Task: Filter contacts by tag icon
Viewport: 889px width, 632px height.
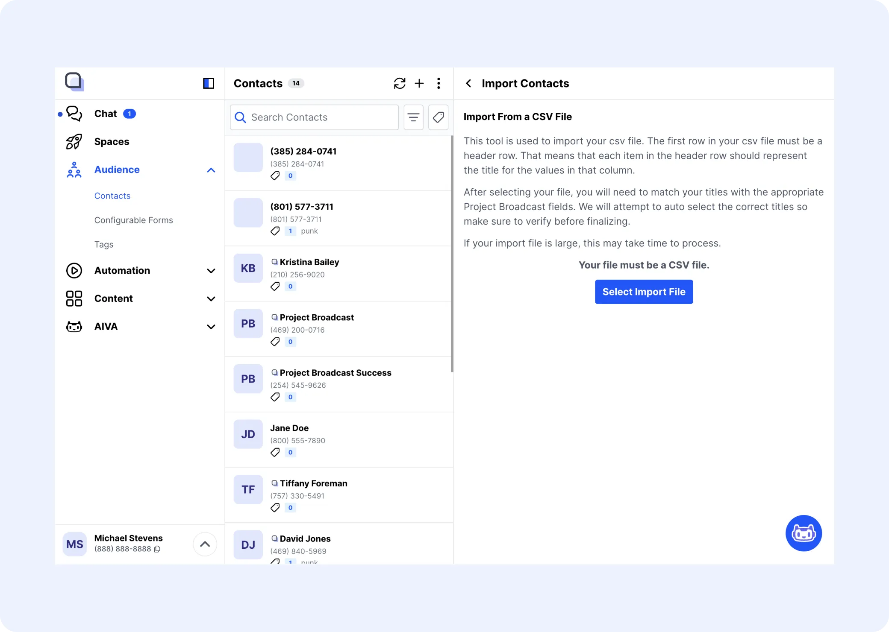Action: [x=438, y=117]
